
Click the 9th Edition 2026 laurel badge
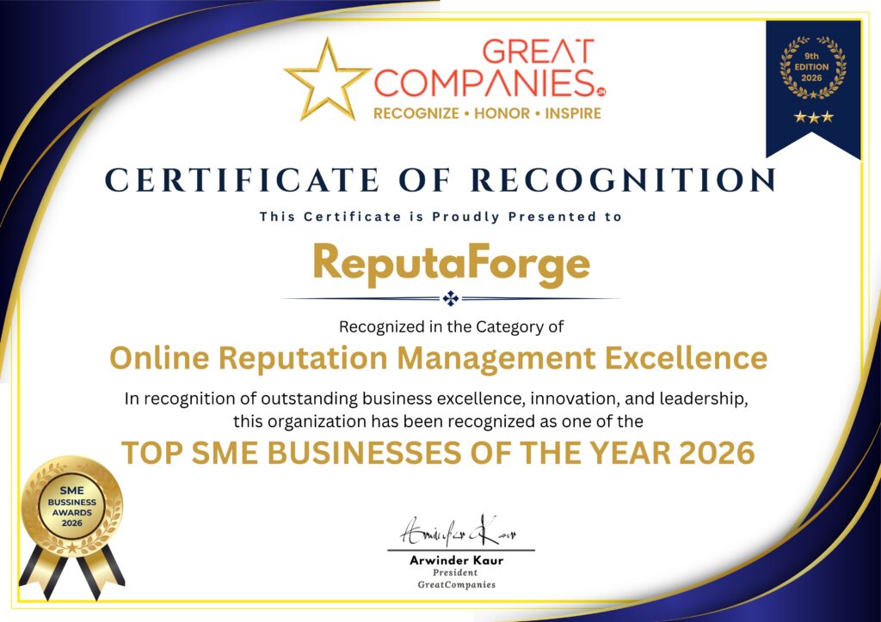pos(812,67)
